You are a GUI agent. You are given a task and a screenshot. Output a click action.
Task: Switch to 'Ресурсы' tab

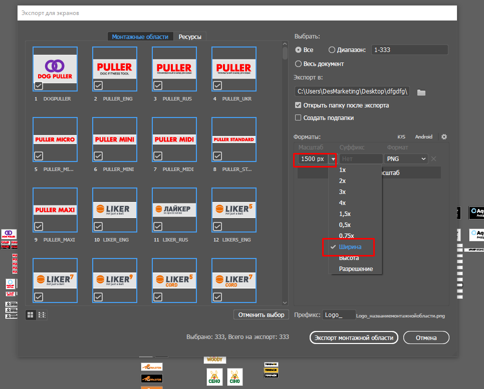[x=190, y=36]
